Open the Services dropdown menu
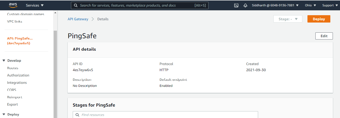The height and width of the screenshot is (118, 340). tap(35, 5)
